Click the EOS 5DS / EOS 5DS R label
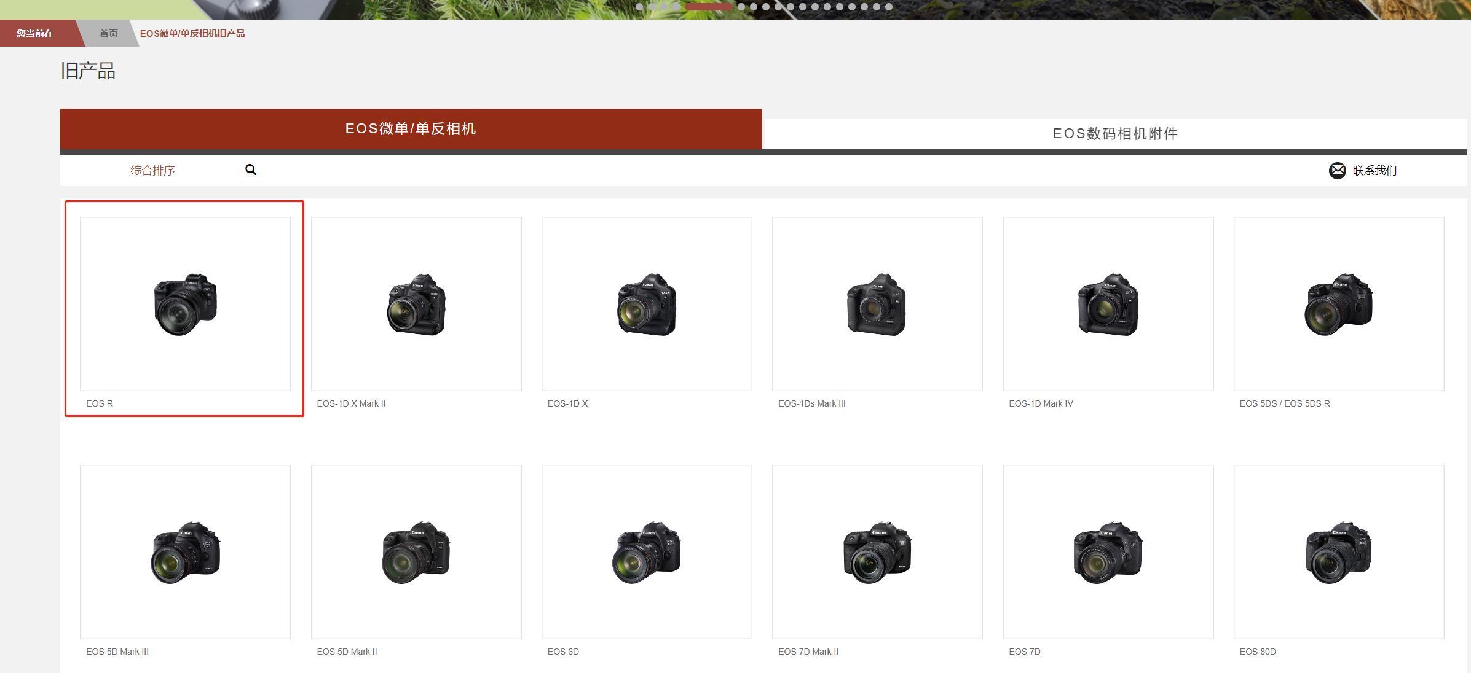This screenshot has height=673, width=1471. (x=1285, y=403)
